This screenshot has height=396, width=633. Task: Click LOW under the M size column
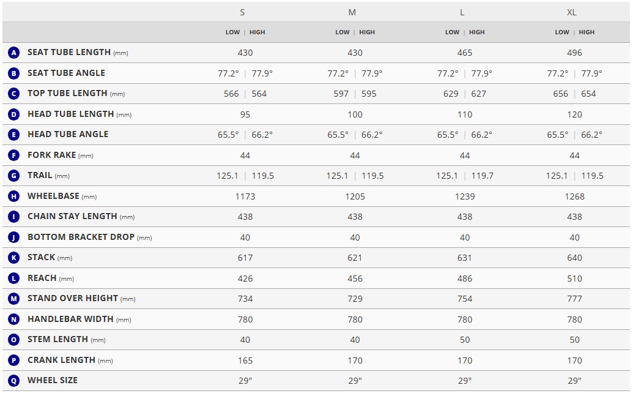coord(342,32)
